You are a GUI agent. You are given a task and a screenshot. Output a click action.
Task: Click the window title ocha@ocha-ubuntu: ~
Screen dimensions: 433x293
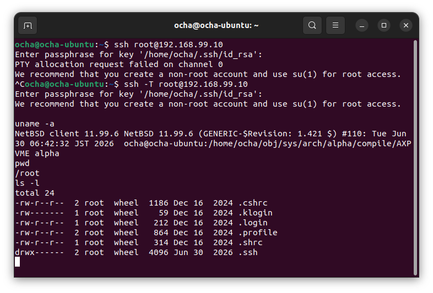click(216, 25)
